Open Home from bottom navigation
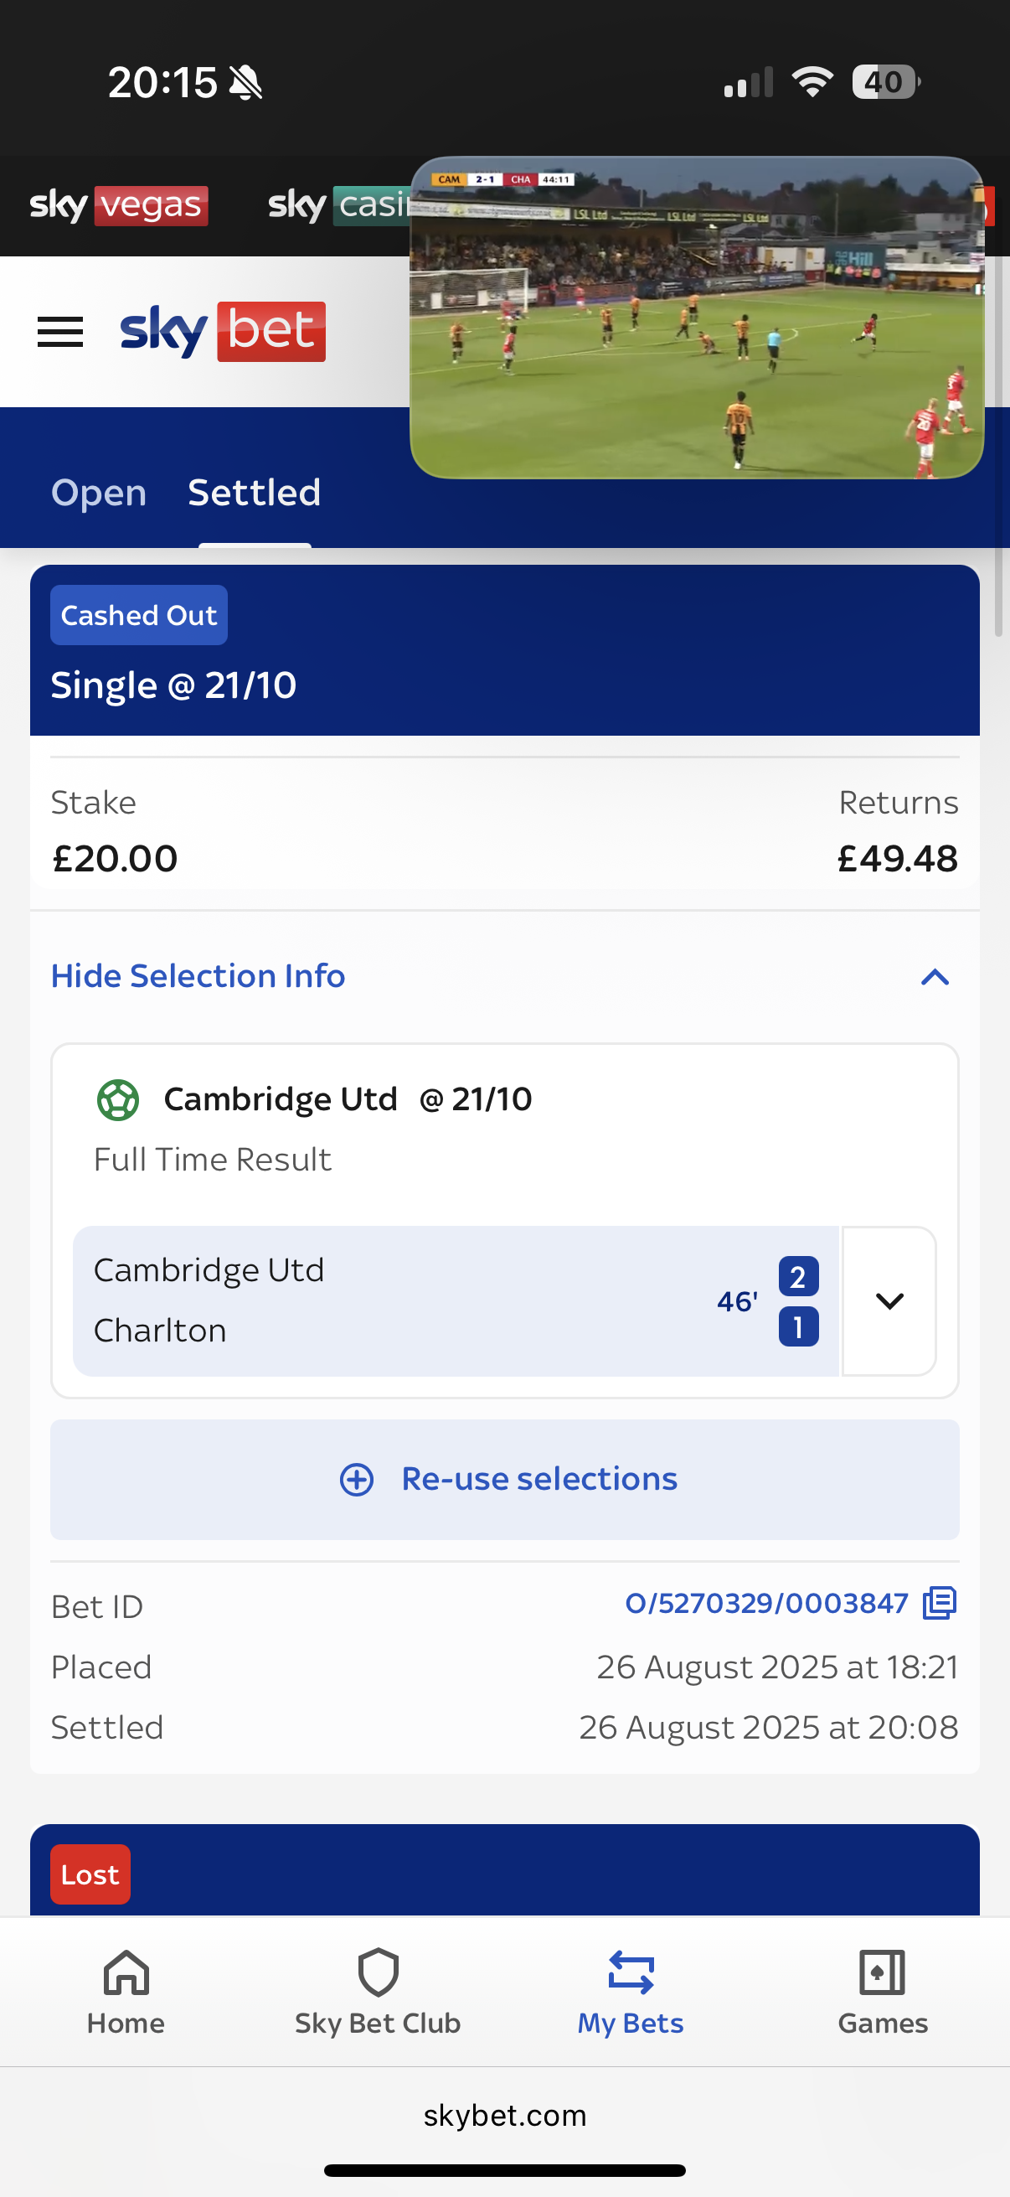 pos(126,1993)
